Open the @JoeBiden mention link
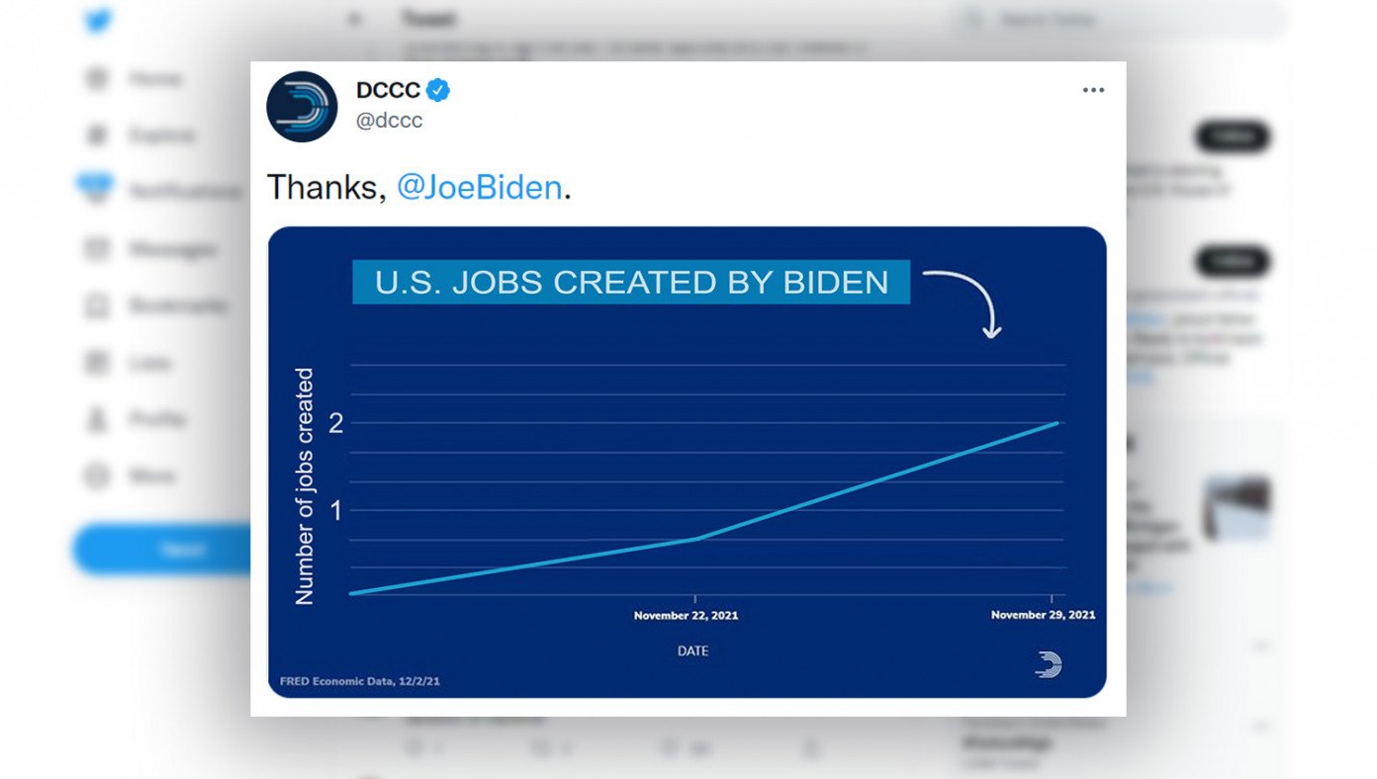This screenshot has width=1377, height=779. 479,187
